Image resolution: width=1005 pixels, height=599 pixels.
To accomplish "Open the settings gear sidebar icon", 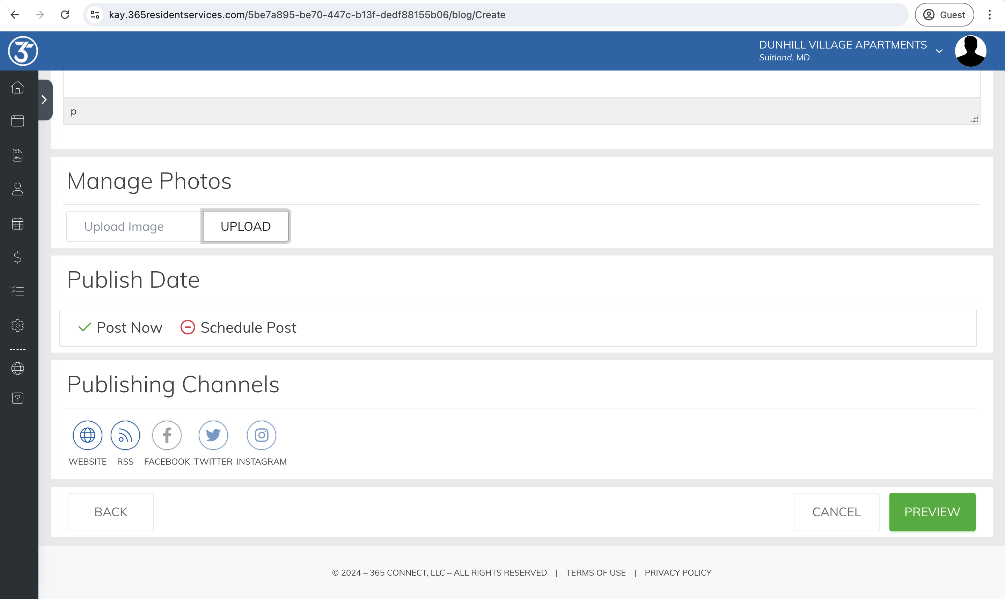I will click(17, 325).
